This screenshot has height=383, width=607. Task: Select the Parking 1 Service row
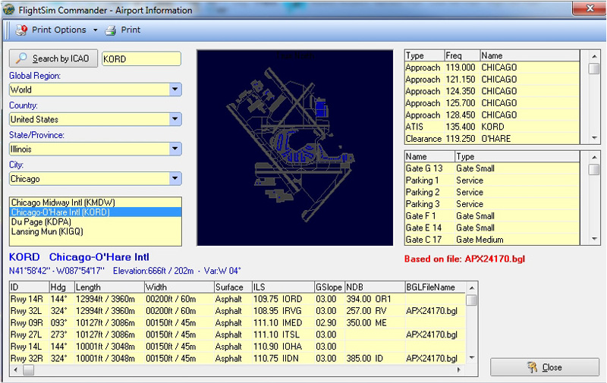492,181
